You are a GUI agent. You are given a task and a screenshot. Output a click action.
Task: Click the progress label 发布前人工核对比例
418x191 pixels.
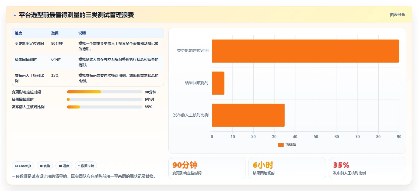28,107
